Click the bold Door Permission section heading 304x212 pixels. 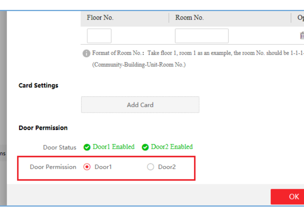tap(43, 128)
